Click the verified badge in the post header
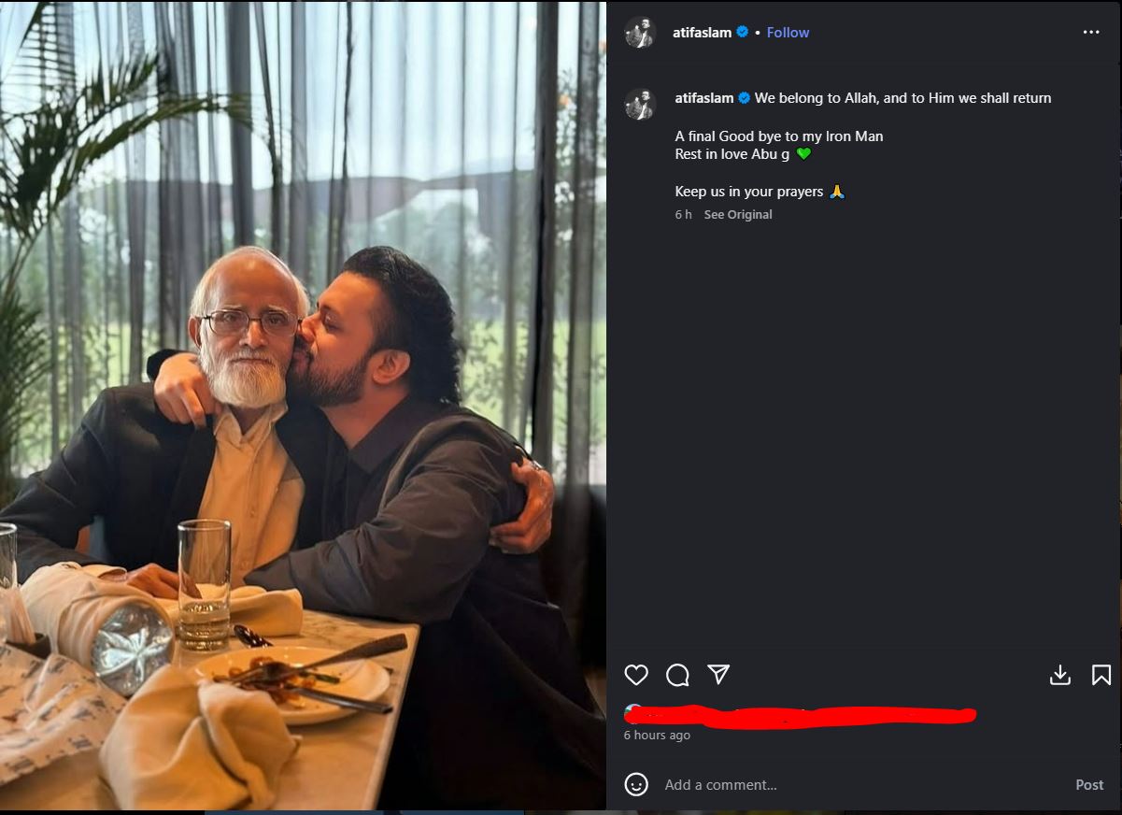 [743, 32]
